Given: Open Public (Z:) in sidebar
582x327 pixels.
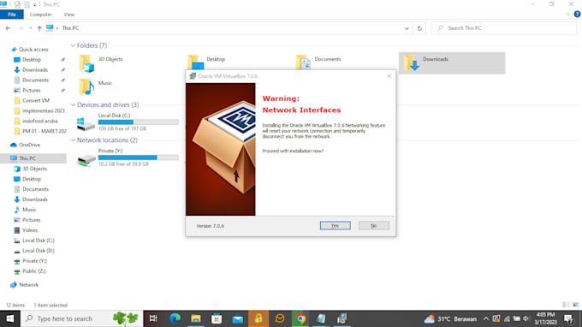Looking at the screenshot, I should (33, 271).
